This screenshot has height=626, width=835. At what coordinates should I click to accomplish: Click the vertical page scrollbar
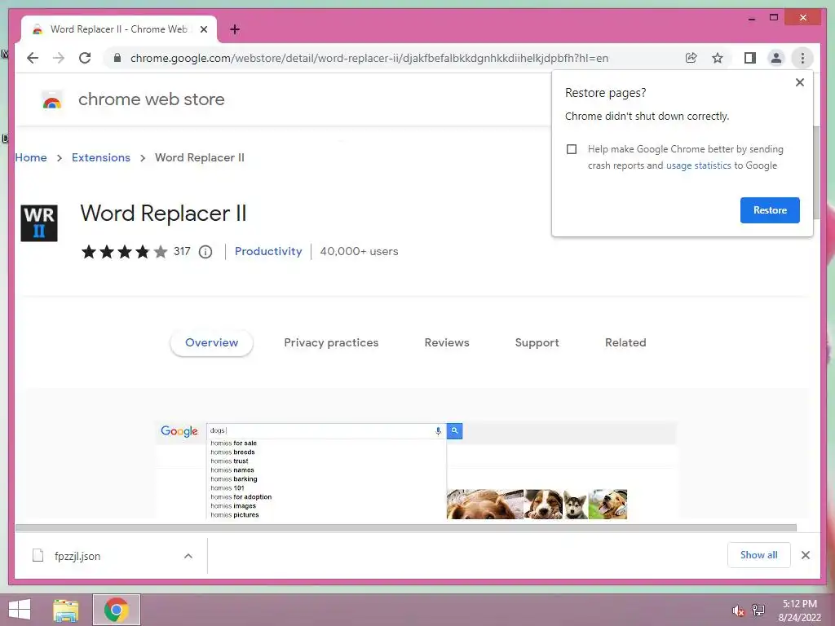tap(816, 173)
